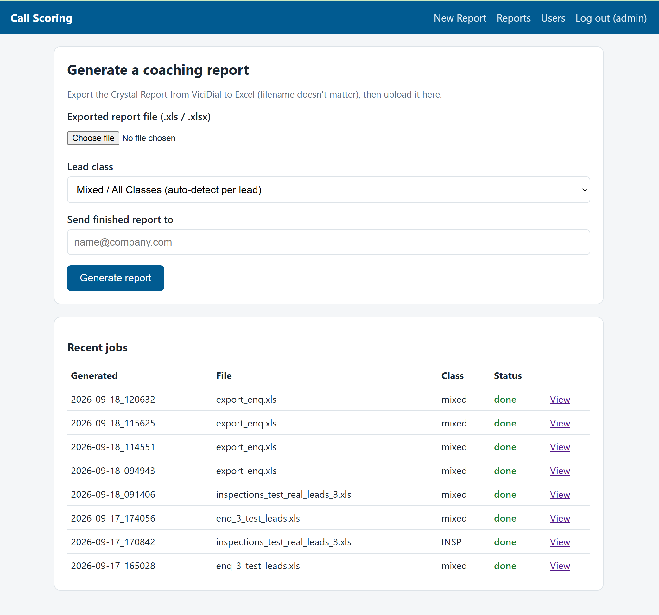This screenshot has width=659, height=615.
Task: Click the done status of the 2026-09-18_114551 job
Action: click(505, 447)
